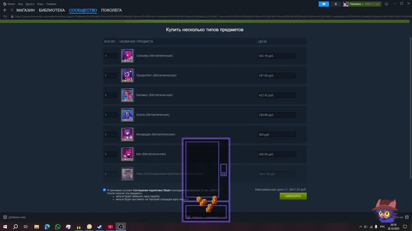Switch to Steam taskbar icon
412x231 pixels.
pos(100,226)
